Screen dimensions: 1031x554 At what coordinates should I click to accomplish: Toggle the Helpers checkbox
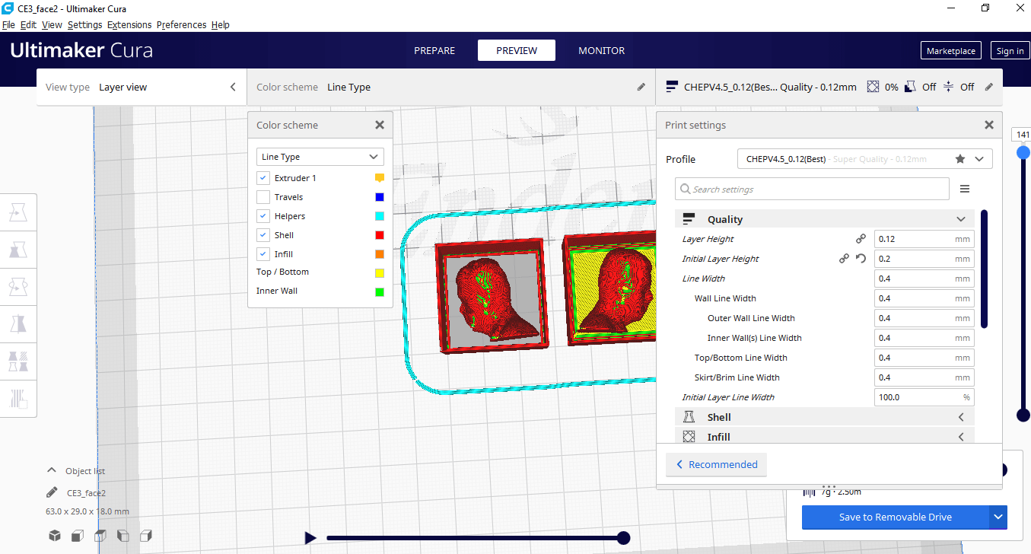[x=263, y=216]
